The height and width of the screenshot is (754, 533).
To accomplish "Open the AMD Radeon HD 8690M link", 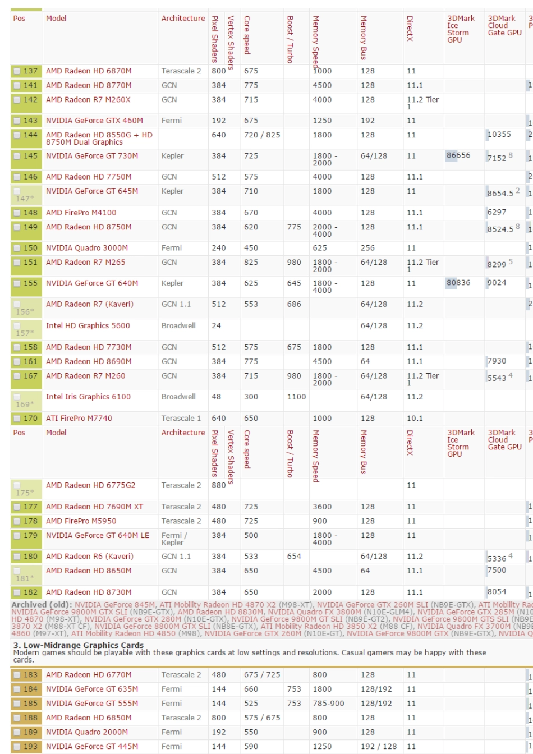I will [89, 362].
